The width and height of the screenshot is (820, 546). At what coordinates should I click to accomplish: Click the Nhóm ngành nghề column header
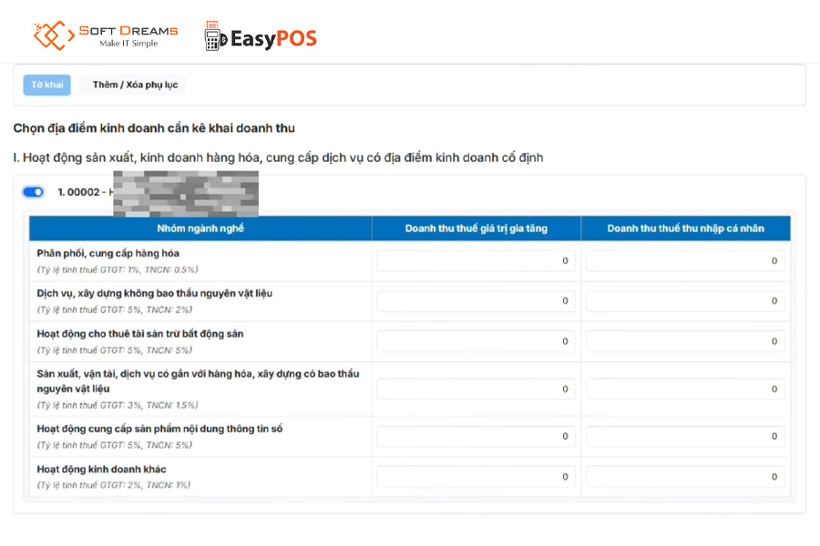click(200, 228)
